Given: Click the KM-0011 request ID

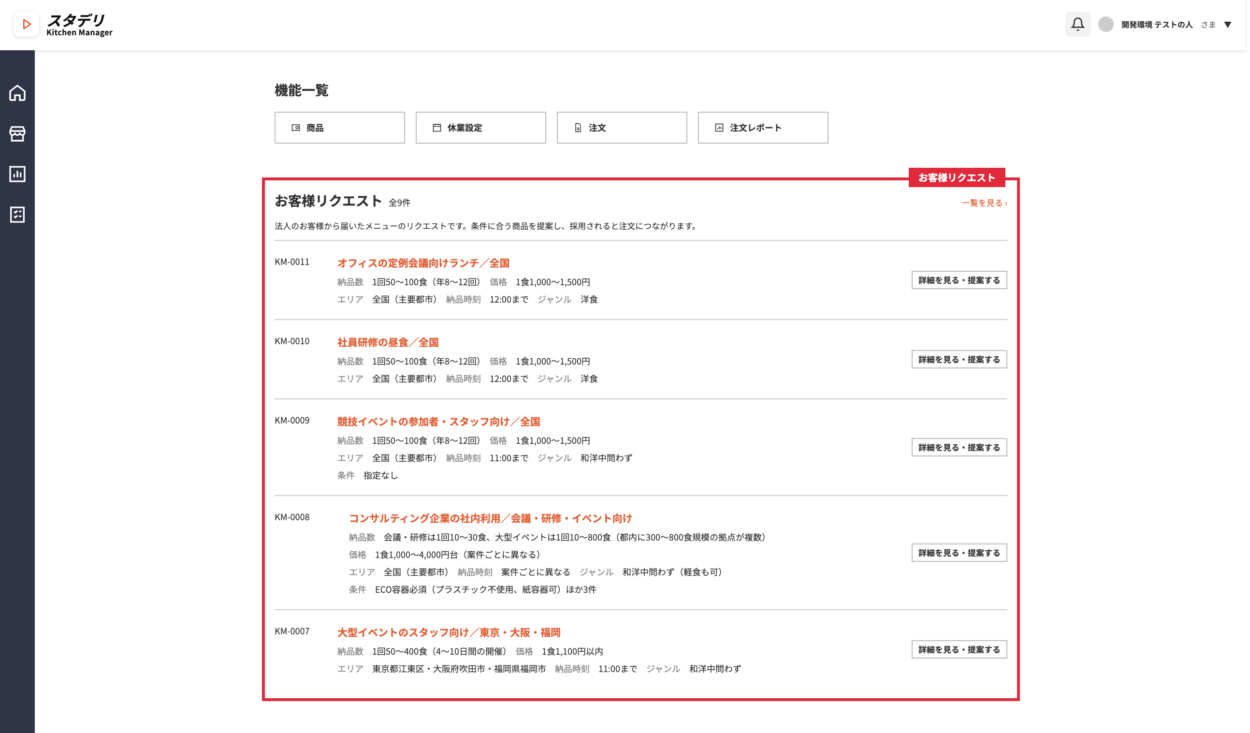Looking at the screenshot, I should tap(292, 262).
